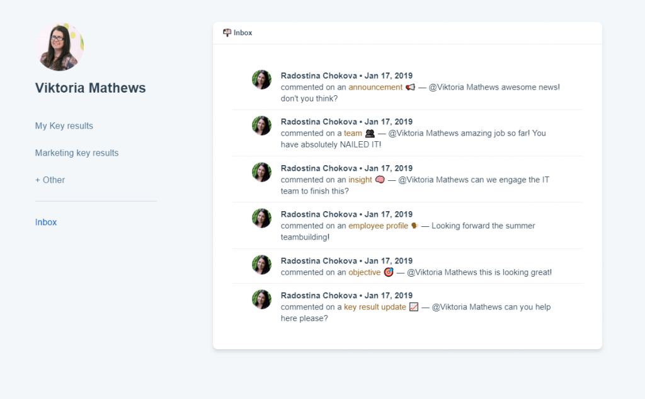Click the target icon beside objective
645x399 pixels.
coord(388,272)
